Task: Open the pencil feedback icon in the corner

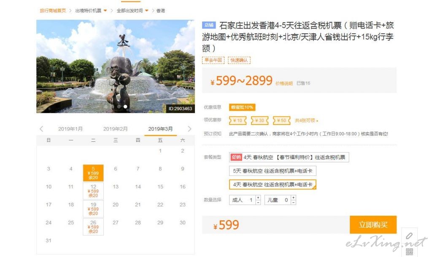Action: coord(409,236)
